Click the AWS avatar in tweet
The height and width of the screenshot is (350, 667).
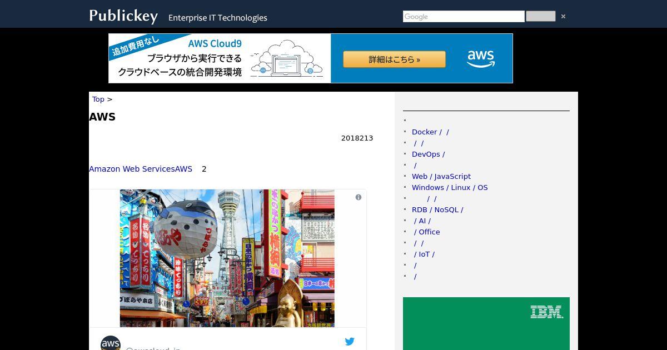pyautogui.click(x=111, y=343)
